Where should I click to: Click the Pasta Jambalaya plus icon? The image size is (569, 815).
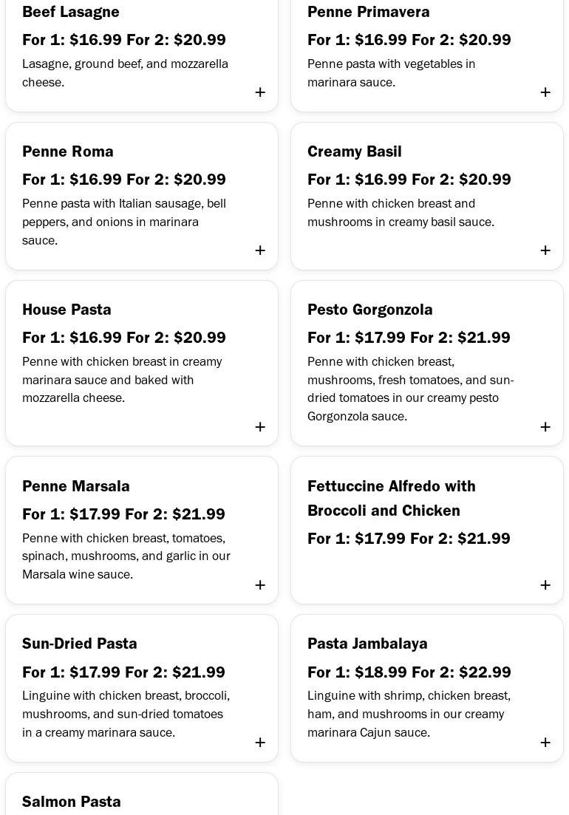(x=545, y=743)
